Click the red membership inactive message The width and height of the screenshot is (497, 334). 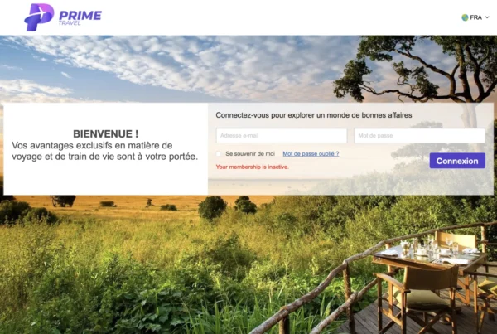tap(252, 167)
